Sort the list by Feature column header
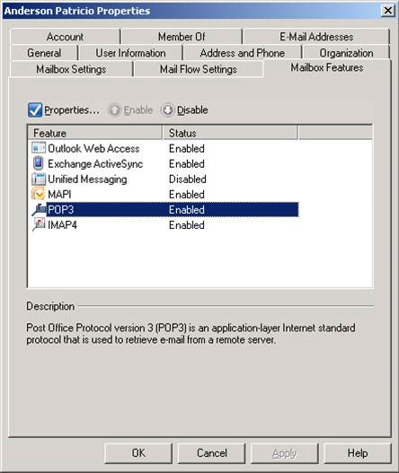Image resolution: width=399 pixels, height=473 pixels. tap(95, 133)
